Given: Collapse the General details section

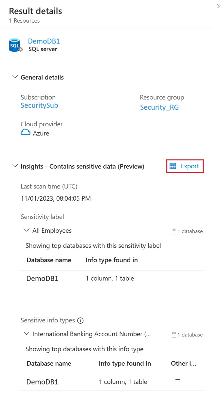Looking at the screenshot, I should (x=14, y=77).
